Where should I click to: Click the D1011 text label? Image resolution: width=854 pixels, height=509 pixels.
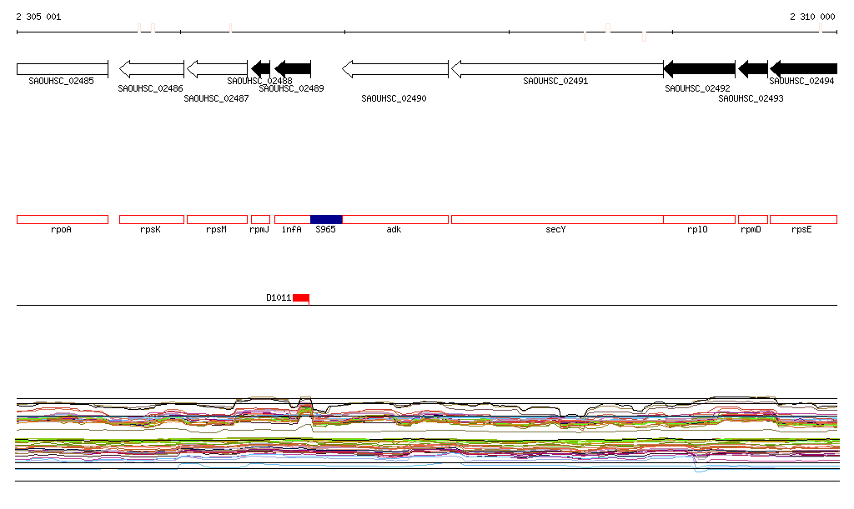pyautogui.click(x=279, y=297)
